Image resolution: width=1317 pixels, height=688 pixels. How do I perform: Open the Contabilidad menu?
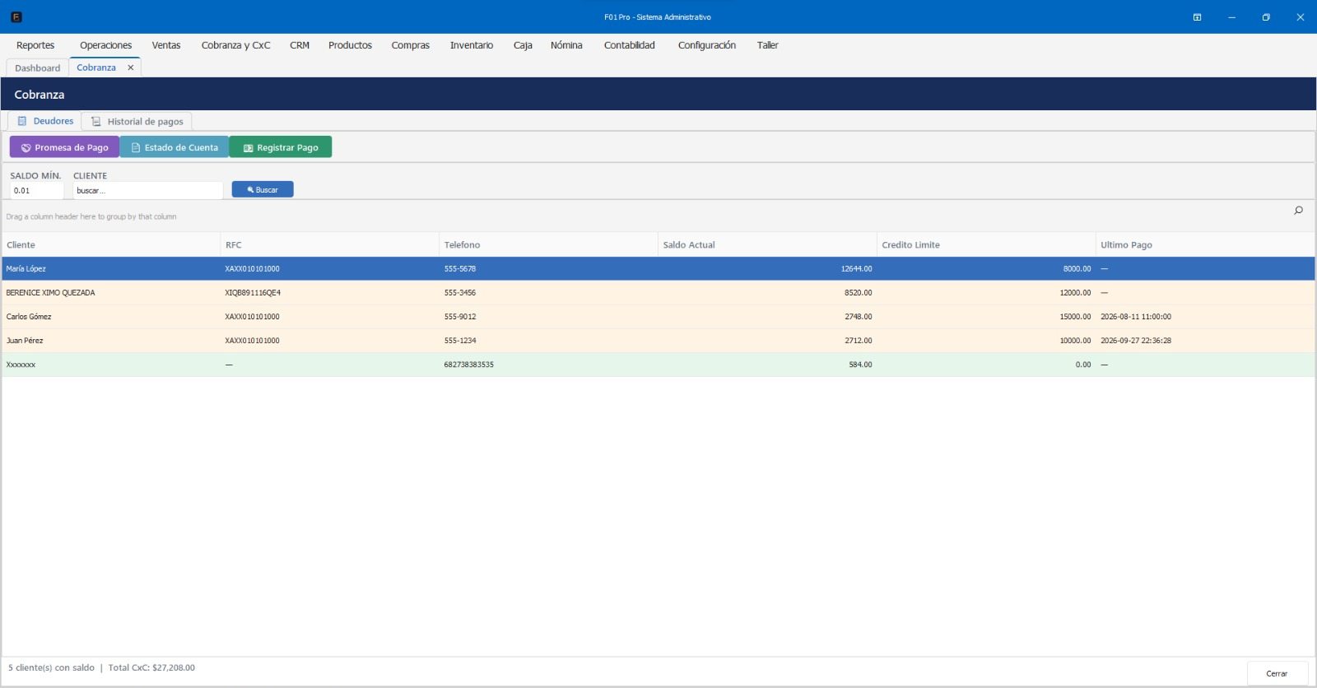630,45
